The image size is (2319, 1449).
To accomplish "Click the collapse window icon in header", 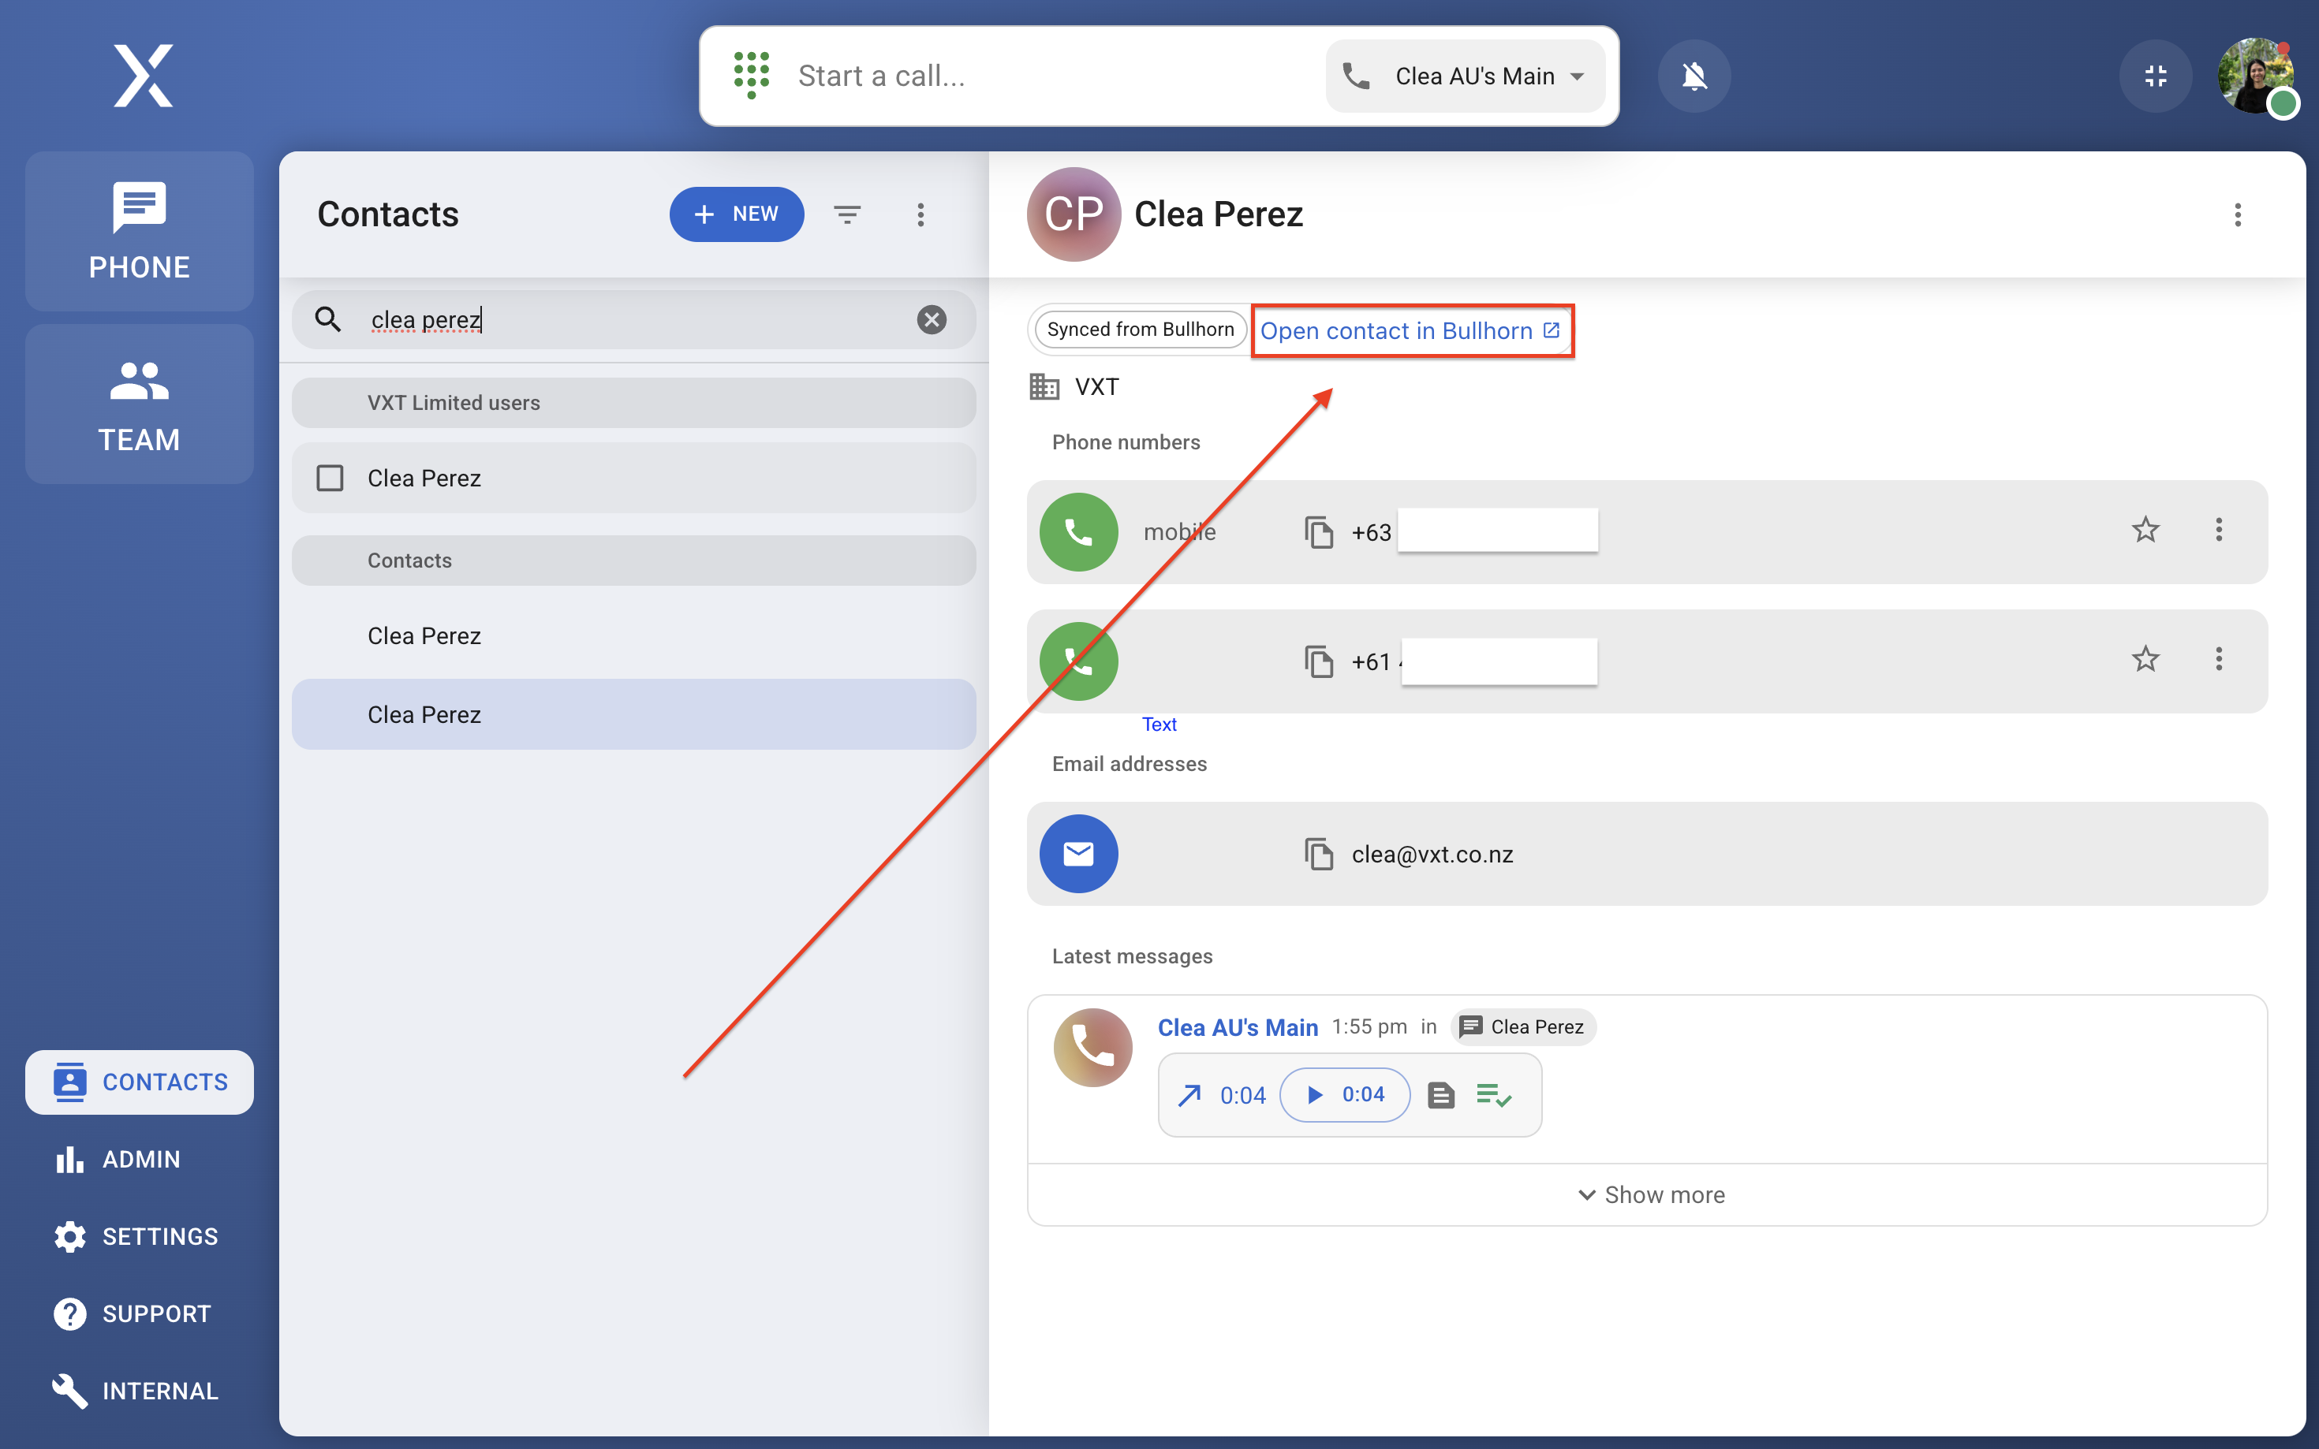I will pyautogui.click(x=2155, y=76).
